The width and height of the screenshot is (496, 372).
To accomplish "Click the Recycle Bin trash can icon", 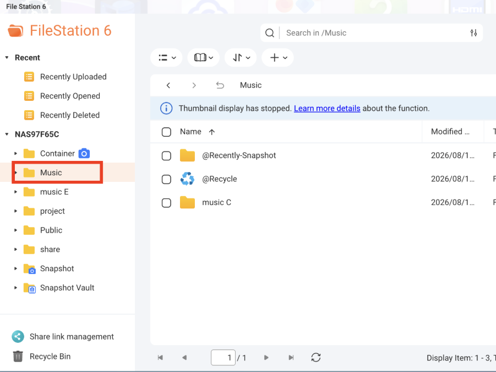I will [18, 357].
